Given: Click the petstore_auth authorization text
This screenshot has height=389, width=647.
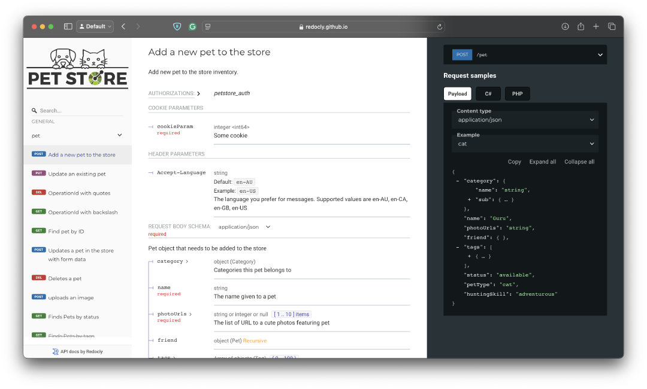Looking at the screenshot, I should point(231,93).
